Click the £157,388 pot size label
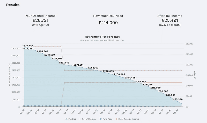 (141, 82)
